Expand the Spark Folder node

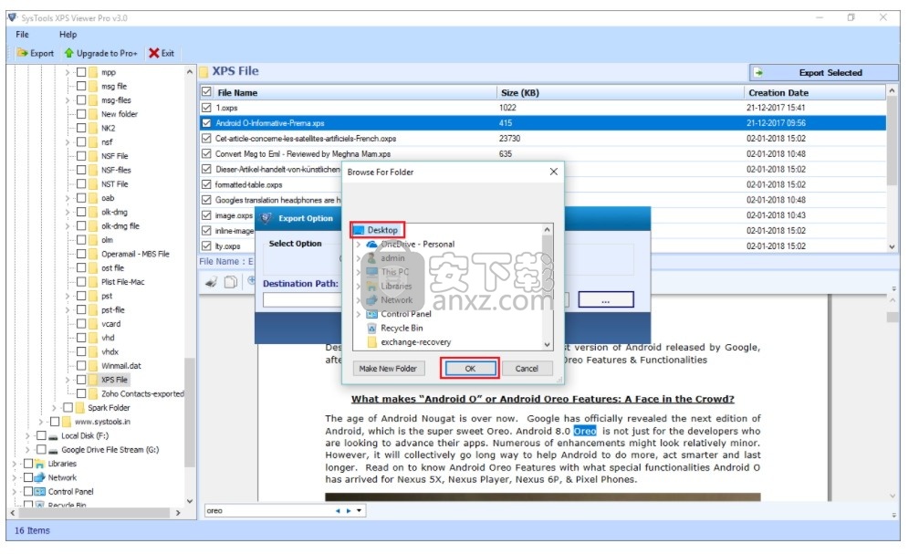point(54,408)
